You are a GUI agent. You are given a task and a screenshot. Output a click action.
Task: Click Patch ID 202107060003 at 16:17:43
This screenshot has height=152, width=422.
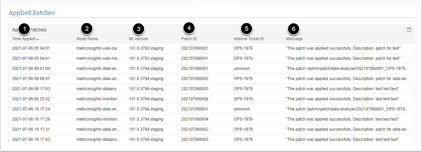tap(195, 140)
